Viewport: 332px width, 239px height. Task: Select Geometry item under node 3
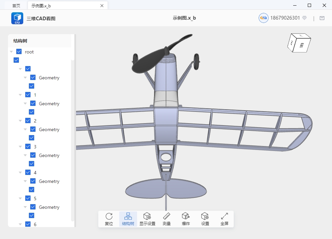click(x=49, y=155)
